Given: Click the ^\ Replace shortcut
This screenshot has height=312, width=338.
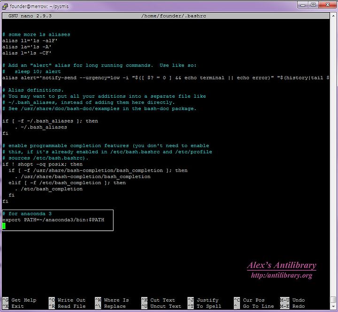Looking at the screenshot, I should pos(110,306).
